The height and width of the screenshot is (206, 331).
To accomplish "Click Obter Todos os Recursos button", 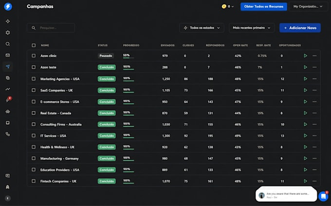I will pyautogui.click(x=264, y=6).
